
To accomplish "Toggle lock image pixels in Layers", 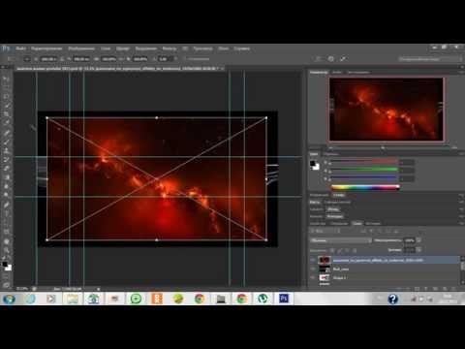I will click(x=340, y=250).
